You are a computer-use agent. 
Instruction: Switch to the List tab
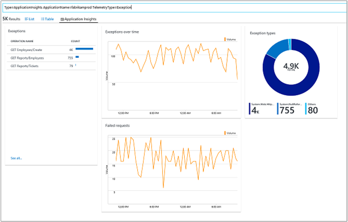click(32, 19)
